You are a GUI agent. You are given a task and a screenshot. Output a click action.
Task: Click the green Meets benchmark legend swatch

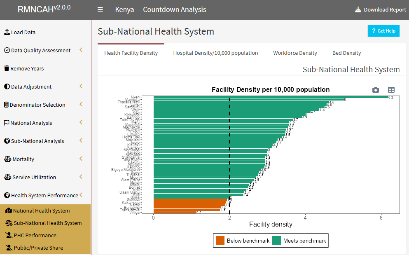point(276,241)
